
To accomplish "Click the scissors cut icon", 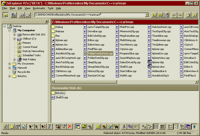I will pyautogui.click(x=124, y=127).
